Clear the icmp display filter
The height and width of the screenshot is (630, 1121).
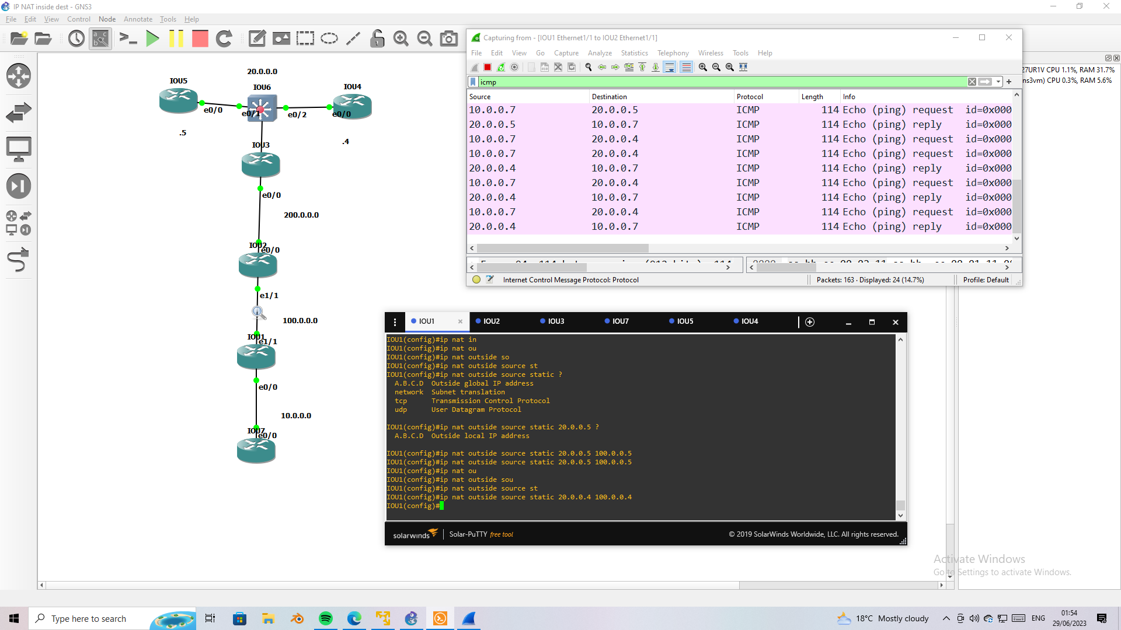tap(972, 82)
